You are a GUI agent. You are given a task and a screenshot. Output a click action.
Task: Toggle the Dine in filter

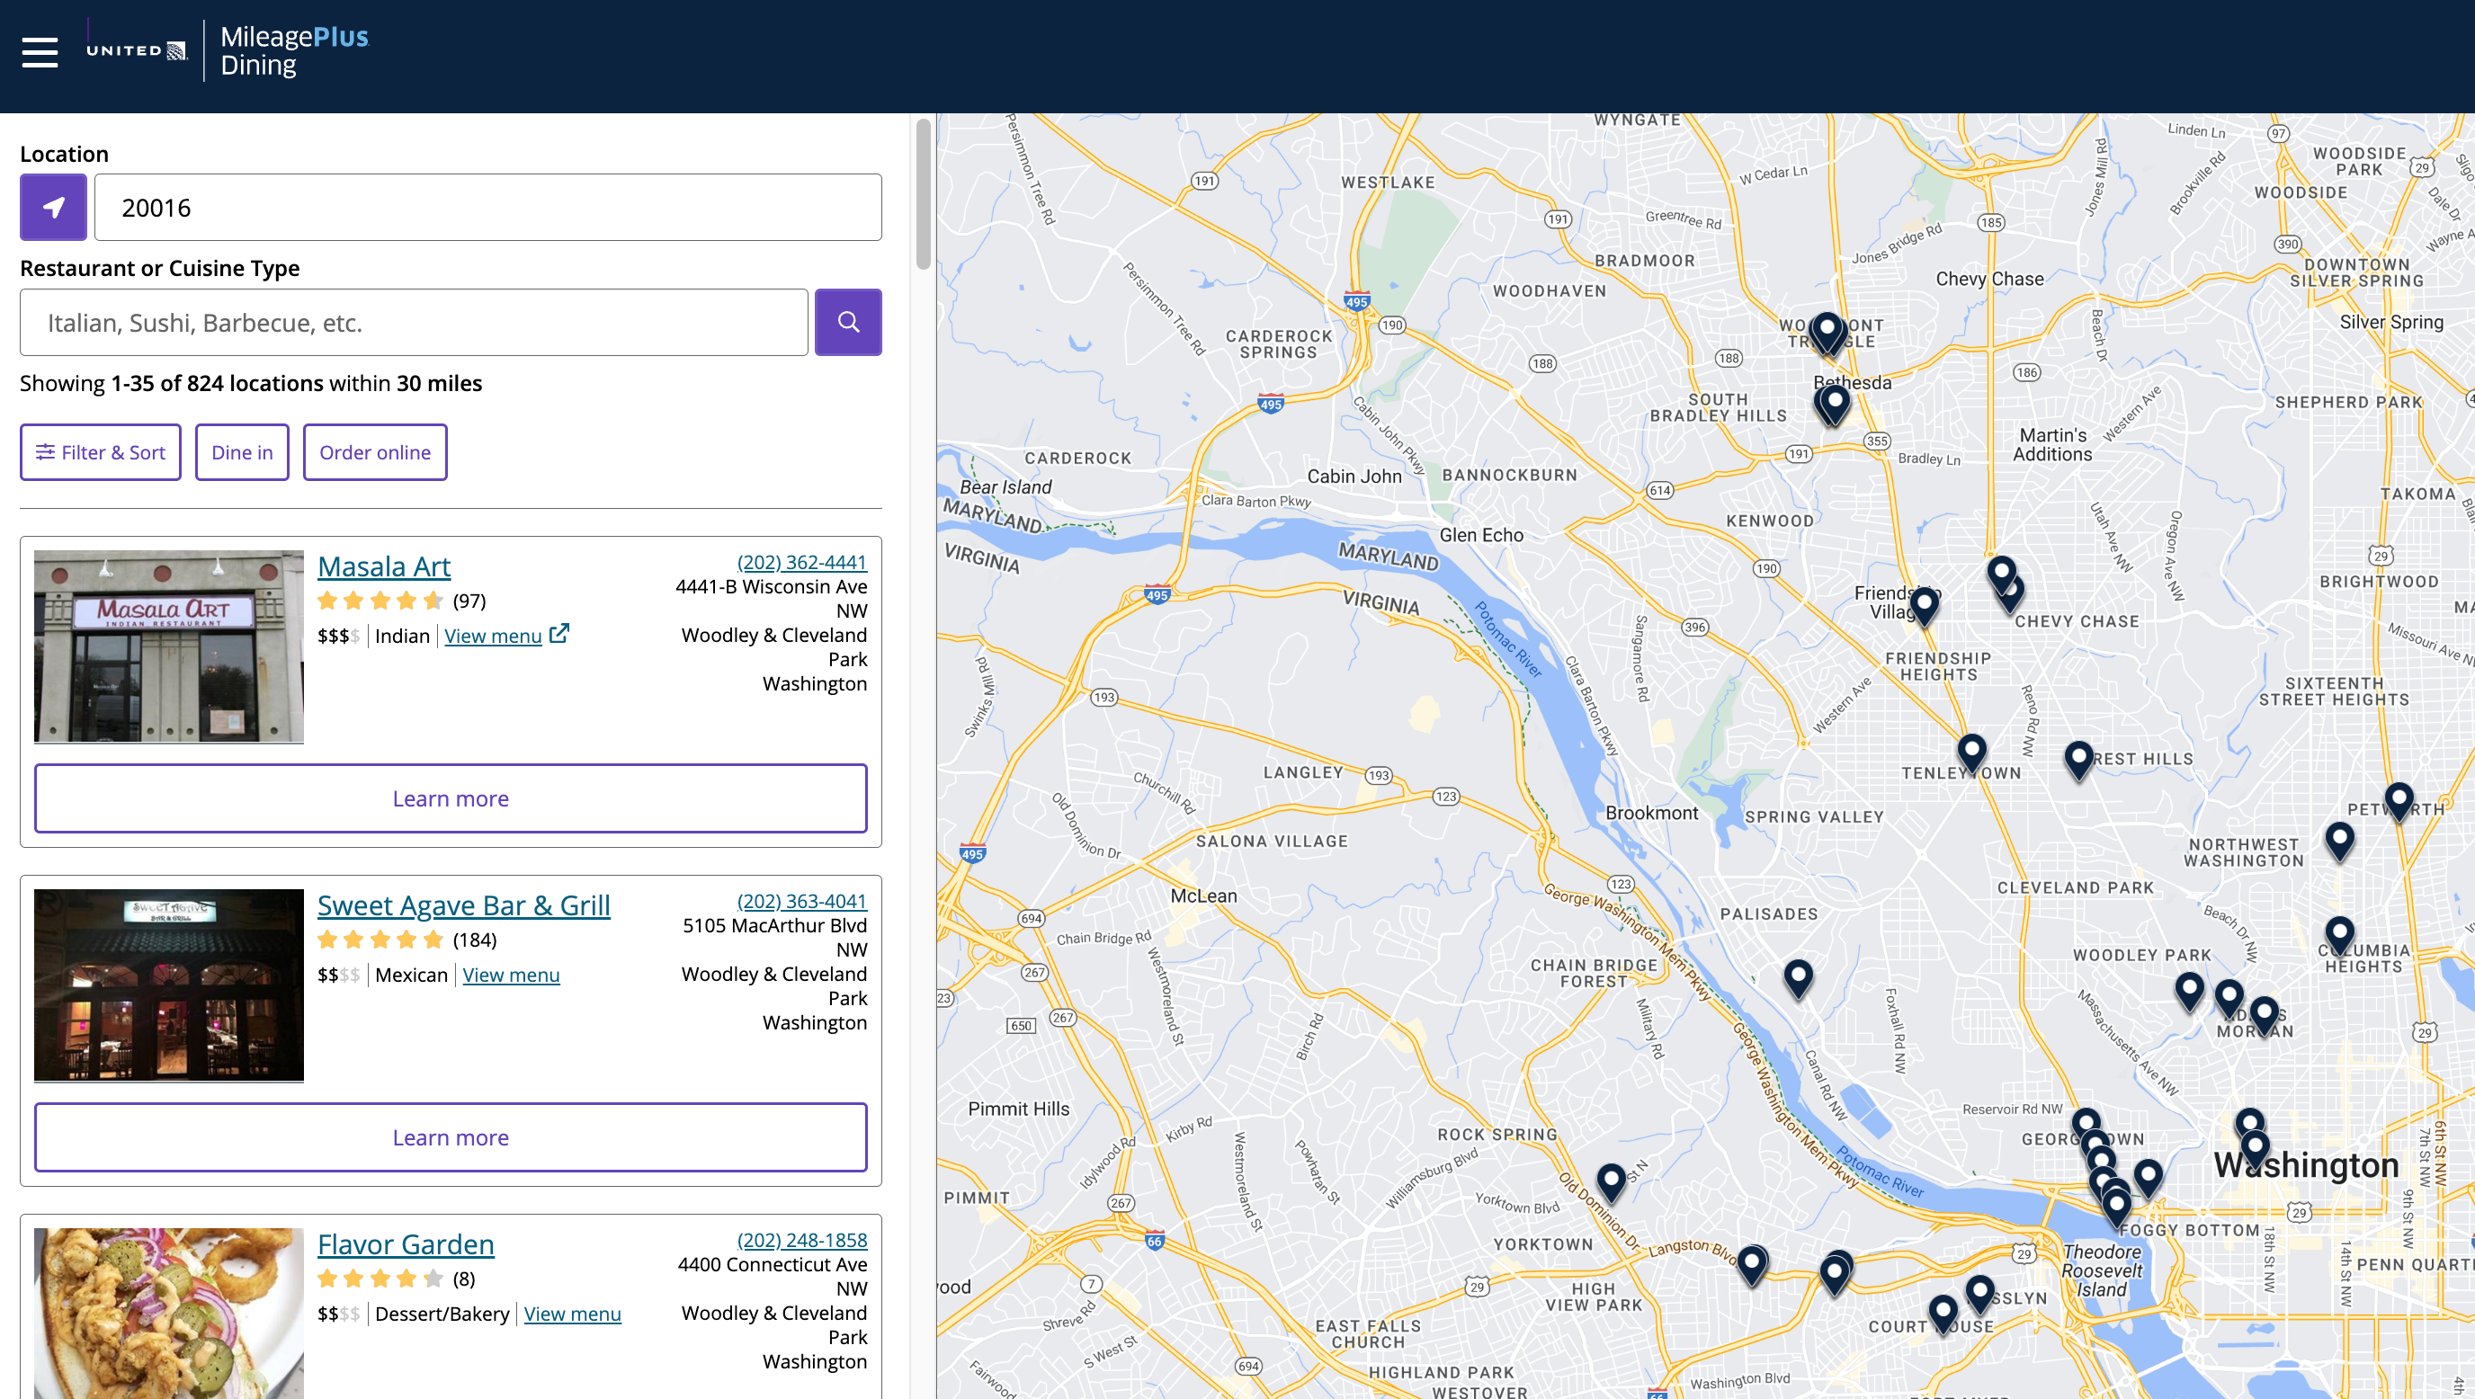[242, 451]
